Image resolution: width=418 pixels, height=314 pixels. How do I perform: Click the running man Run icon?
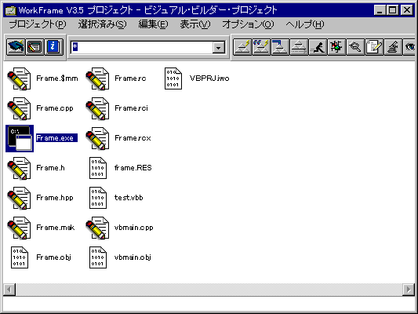pyautogui.click(x=318, y=47)
